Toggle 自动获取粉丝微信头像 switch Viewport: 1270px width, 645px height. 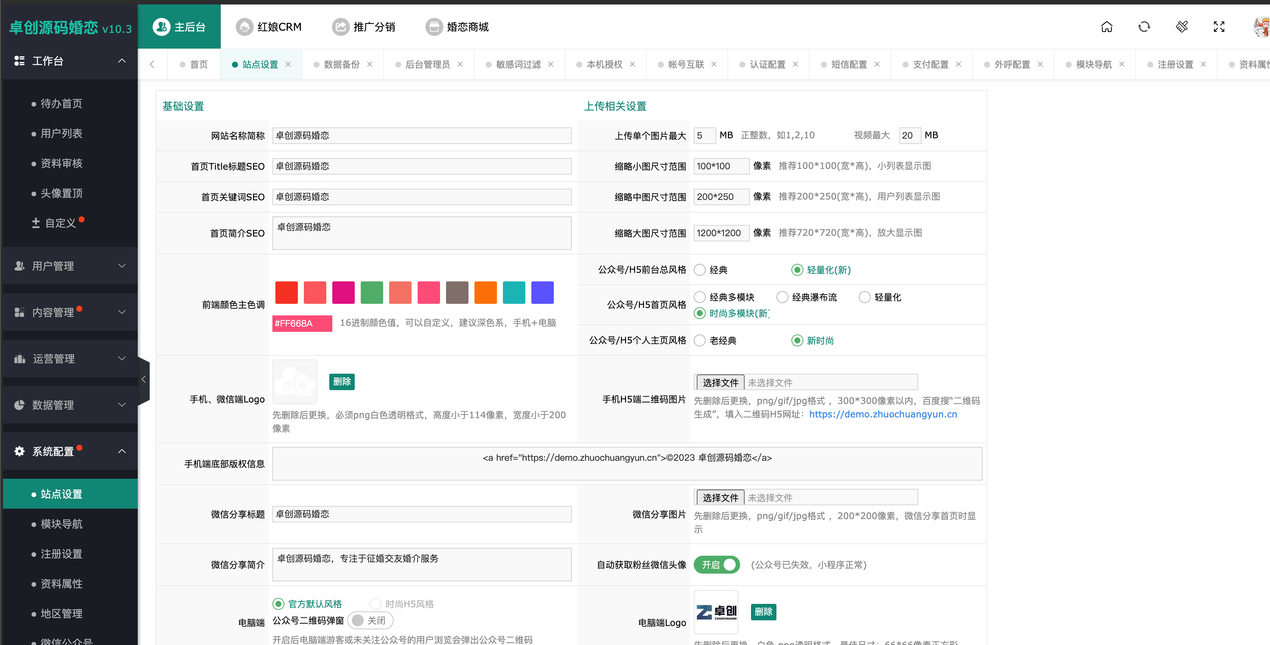tap(717, 564)
